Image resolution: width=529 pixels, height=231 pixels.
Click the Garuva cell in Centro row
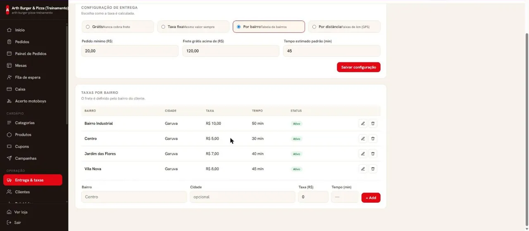[171, 138]
